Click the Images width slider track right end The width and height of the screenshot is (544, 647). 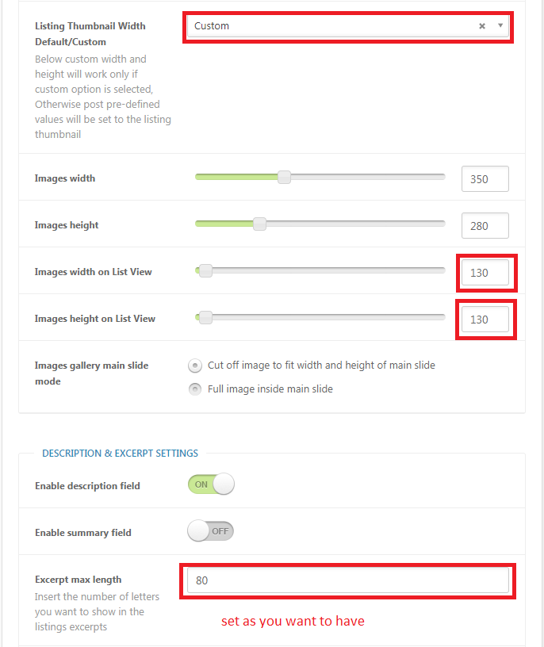pyautogui.click(x=442, y=177)
